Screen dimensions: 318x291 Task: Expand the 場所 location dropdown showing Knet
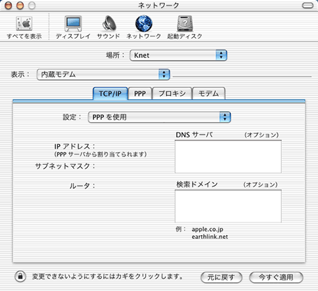pos(178,55)
